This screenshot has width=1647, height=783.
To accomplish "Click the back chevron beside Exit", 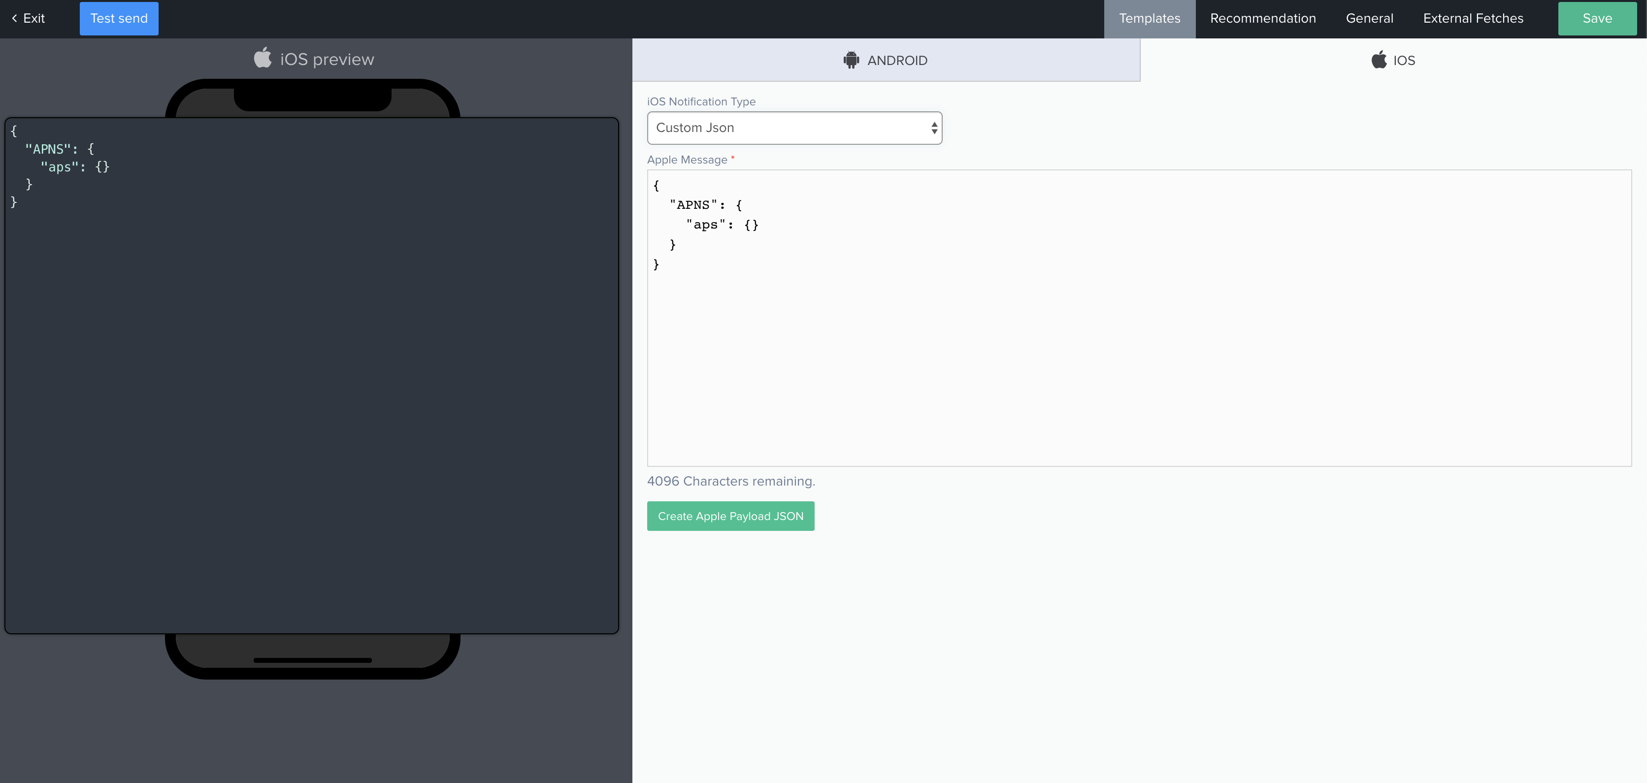I will (14, 19).
